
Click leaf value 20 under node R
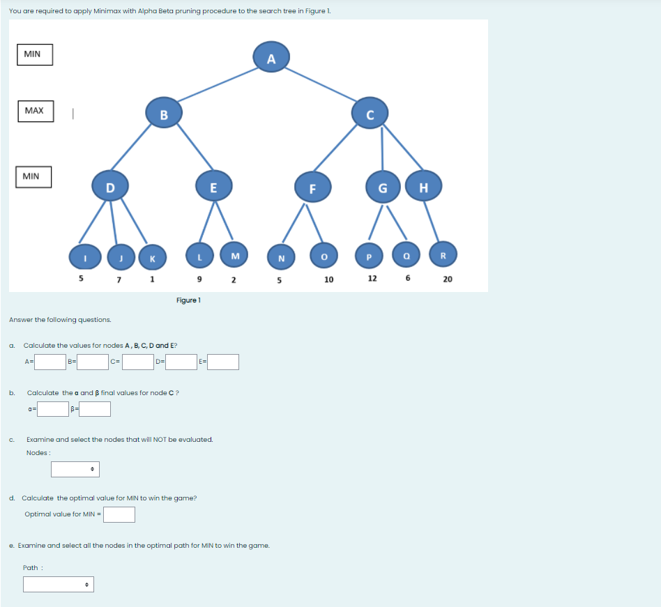point(448,279)
